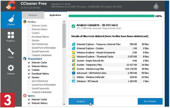Screen dimensions: 170x108
Task: Enable Firefox Internet Cache checkbox
Action: coord(29,26)
